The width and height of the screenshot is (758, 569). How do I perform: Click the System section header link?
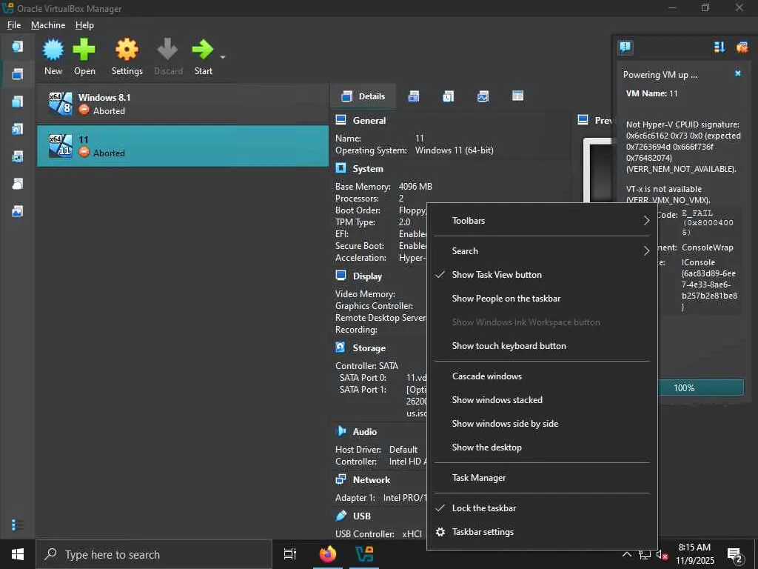tap(368, 169)
